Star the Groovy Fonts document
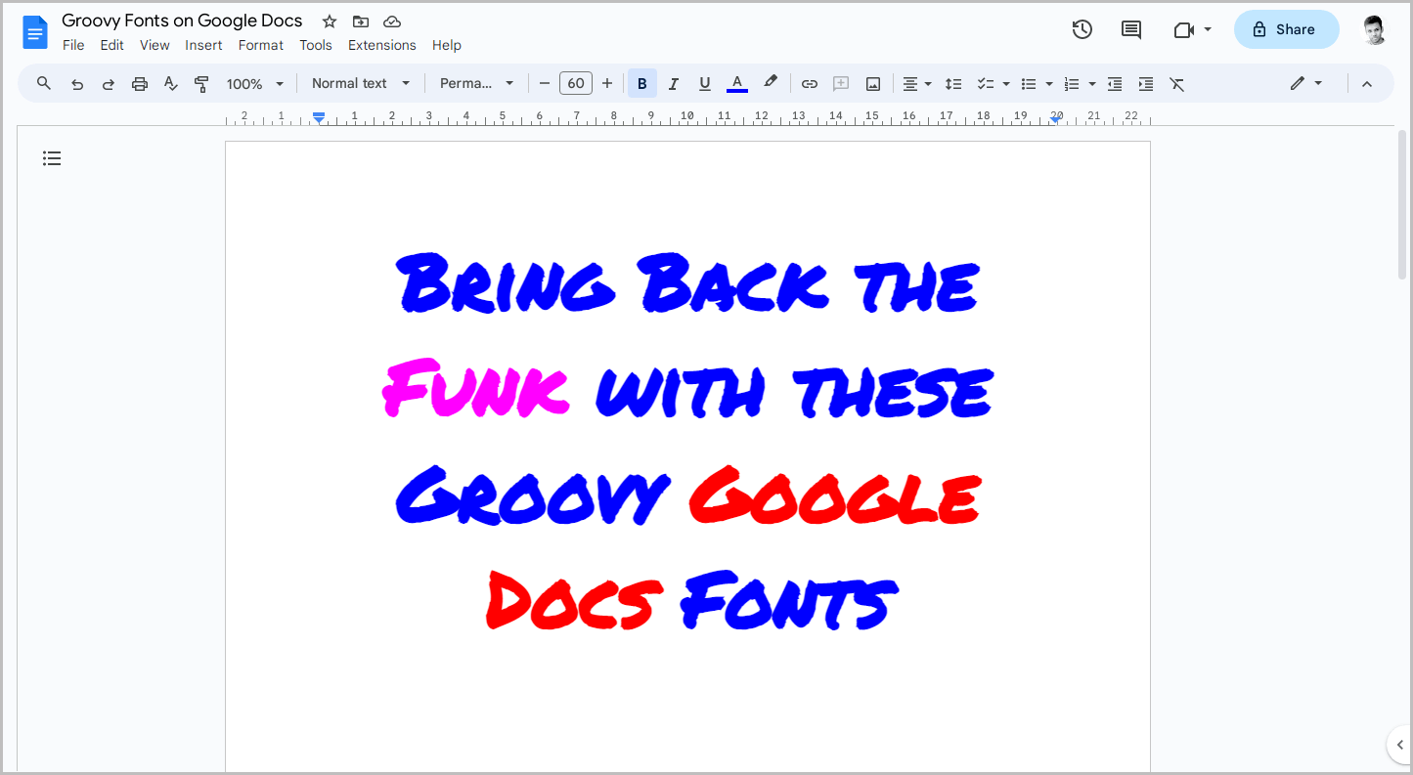The width and height of the screenshot is (1413, 775). coord(330,22)
